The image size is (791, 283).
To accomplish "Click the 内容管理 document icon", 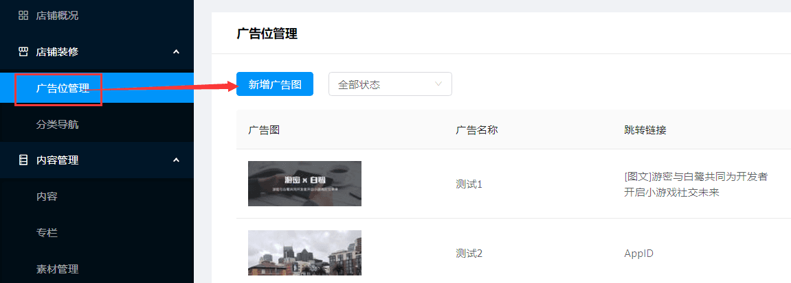I will coord(23,160).
